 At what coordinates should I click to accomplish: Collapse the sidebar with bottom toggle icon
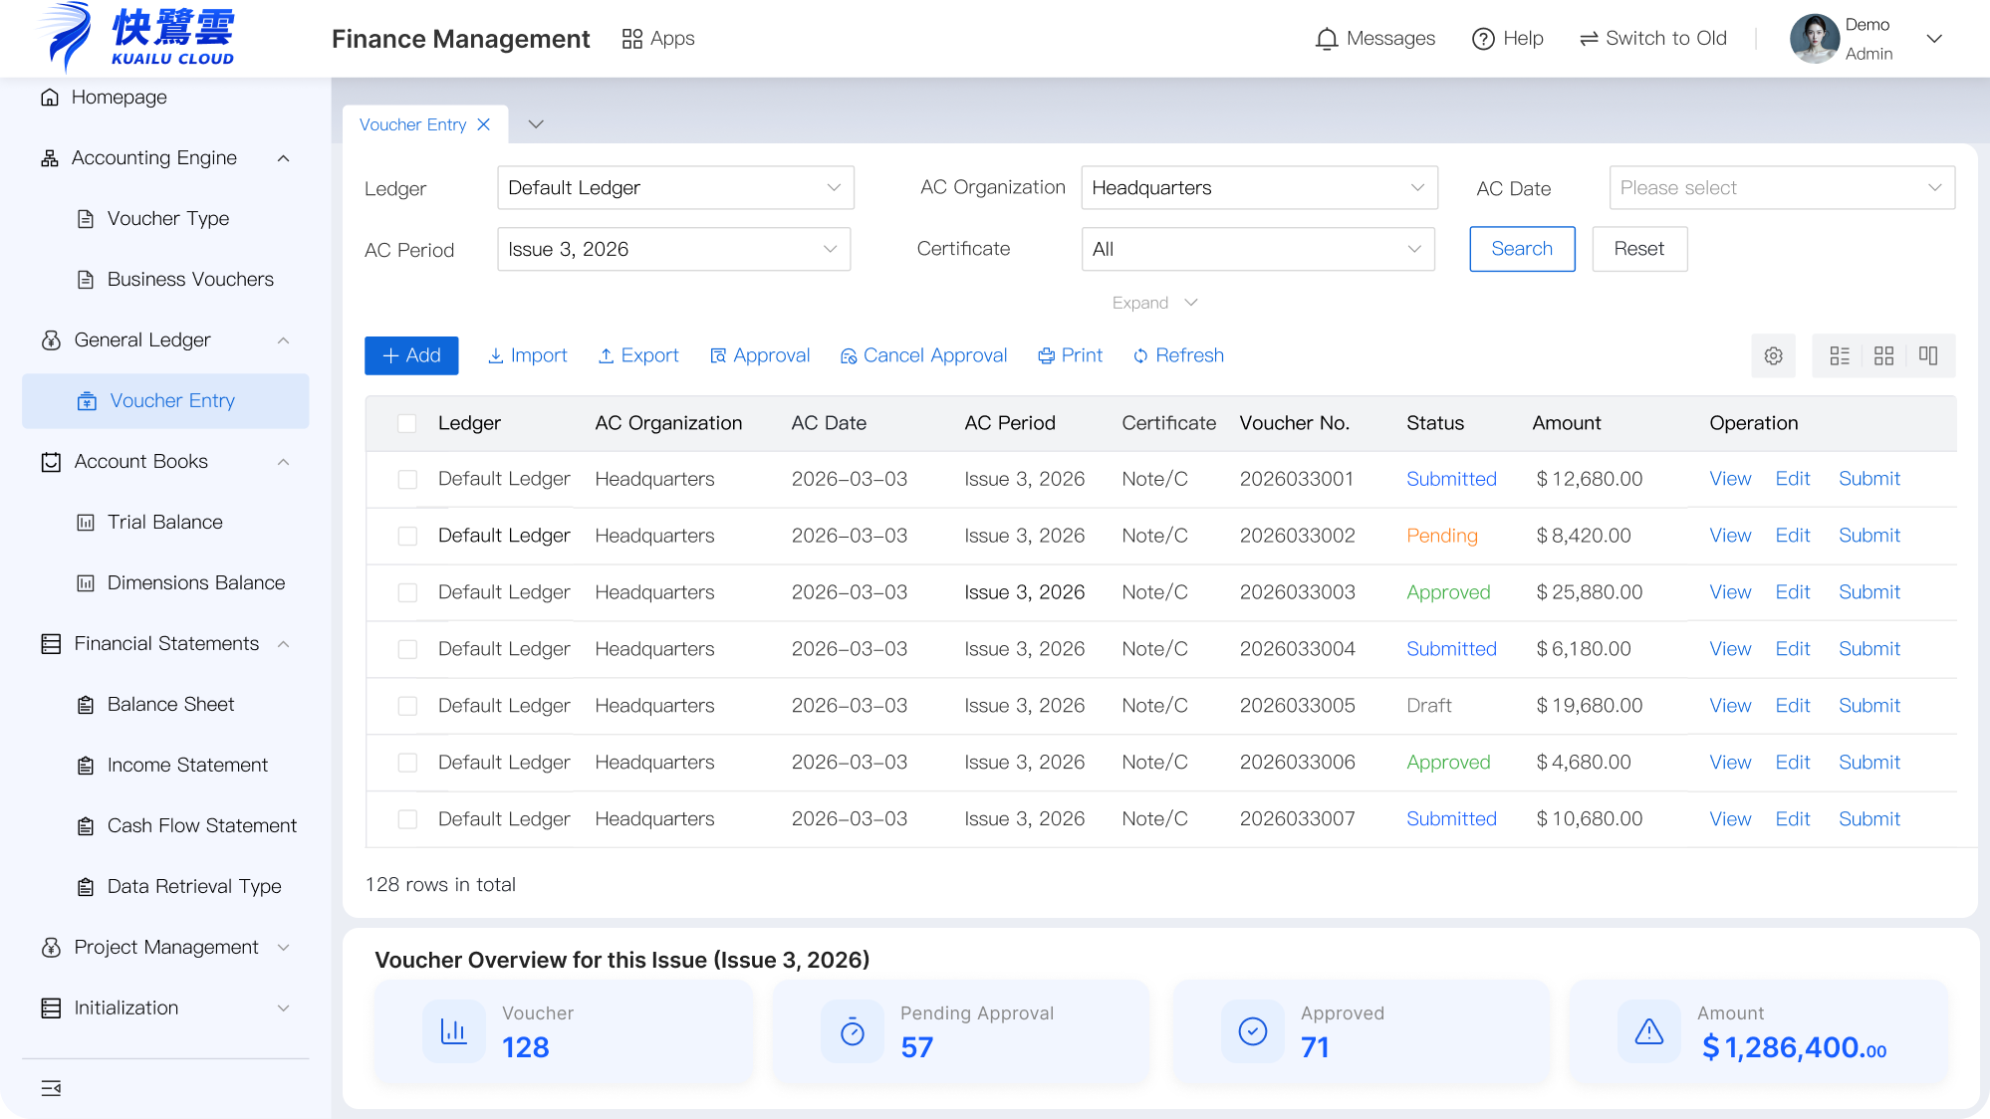(x=51, y=1088)
